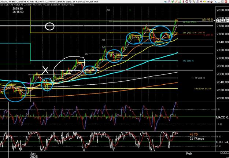Click the line-with-X marker tool icon

point(208,1)
